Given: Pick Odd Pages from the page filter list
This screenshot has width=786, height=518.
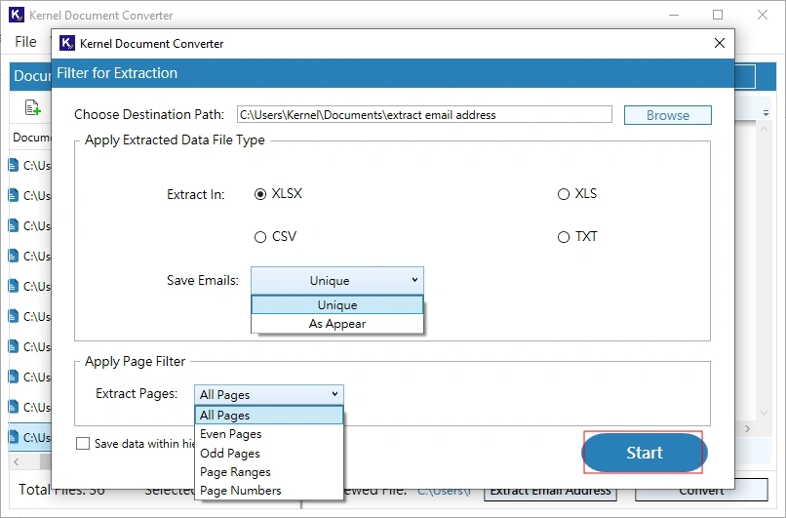Looking at the screenshot, I should point(269,454).
